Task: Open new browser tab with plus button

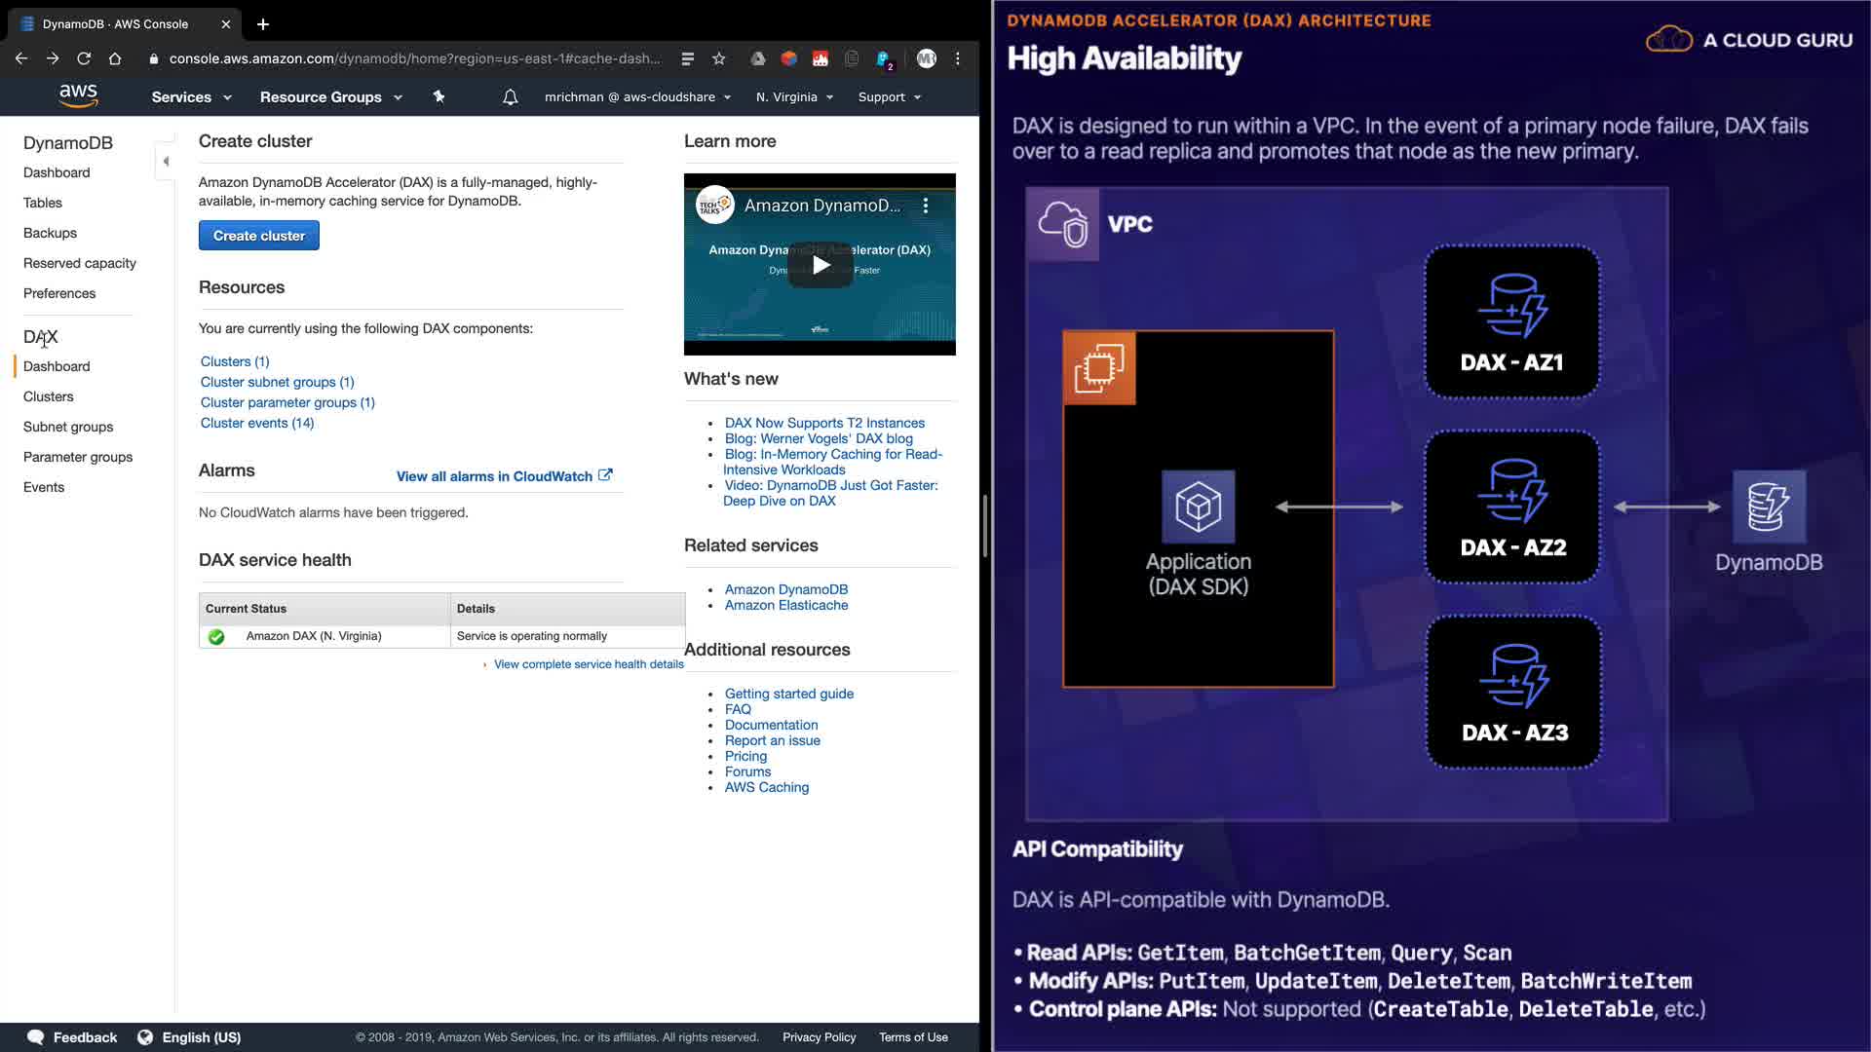Action: 263,24
